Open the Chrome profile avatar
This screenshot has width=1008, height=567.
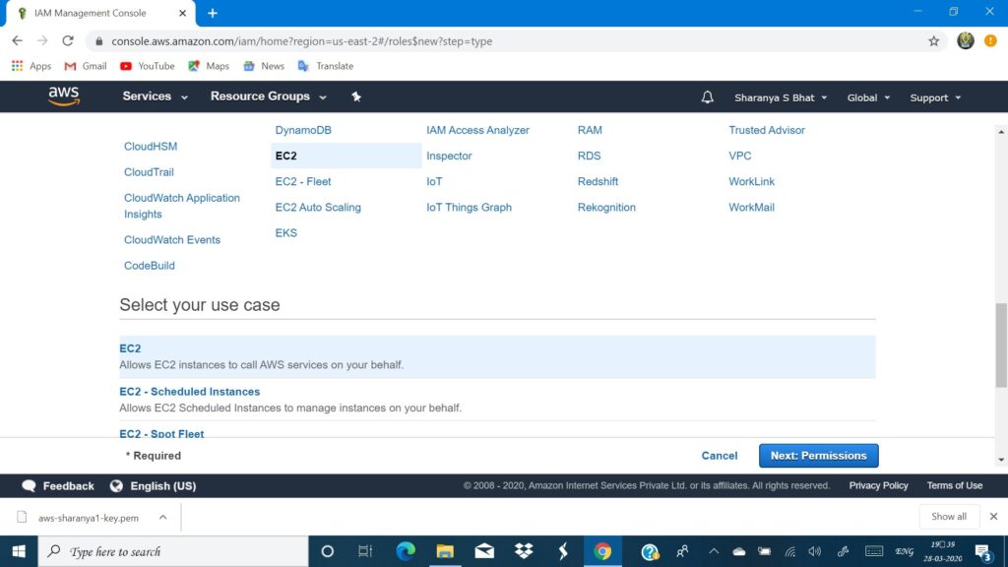pyautogui.click(x=965, y=40)
